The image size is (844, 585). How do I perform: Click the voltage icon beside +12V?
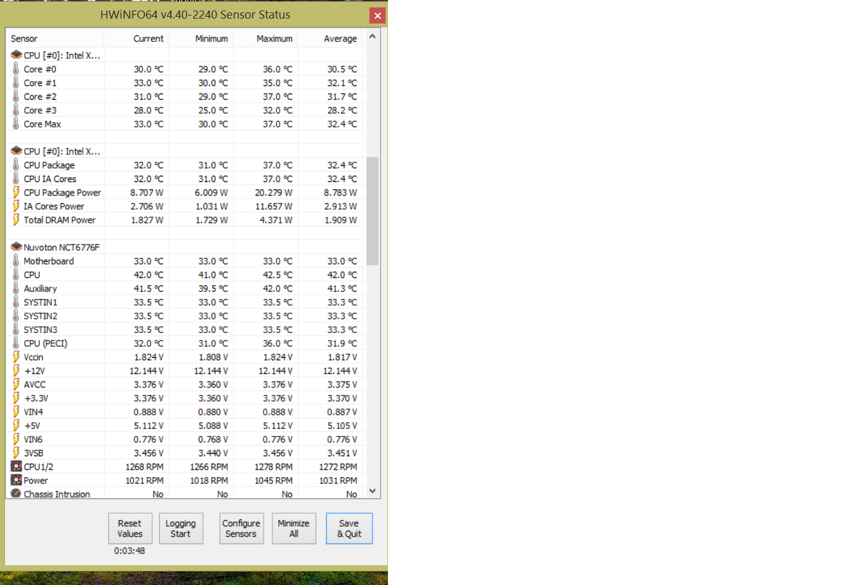16,370
